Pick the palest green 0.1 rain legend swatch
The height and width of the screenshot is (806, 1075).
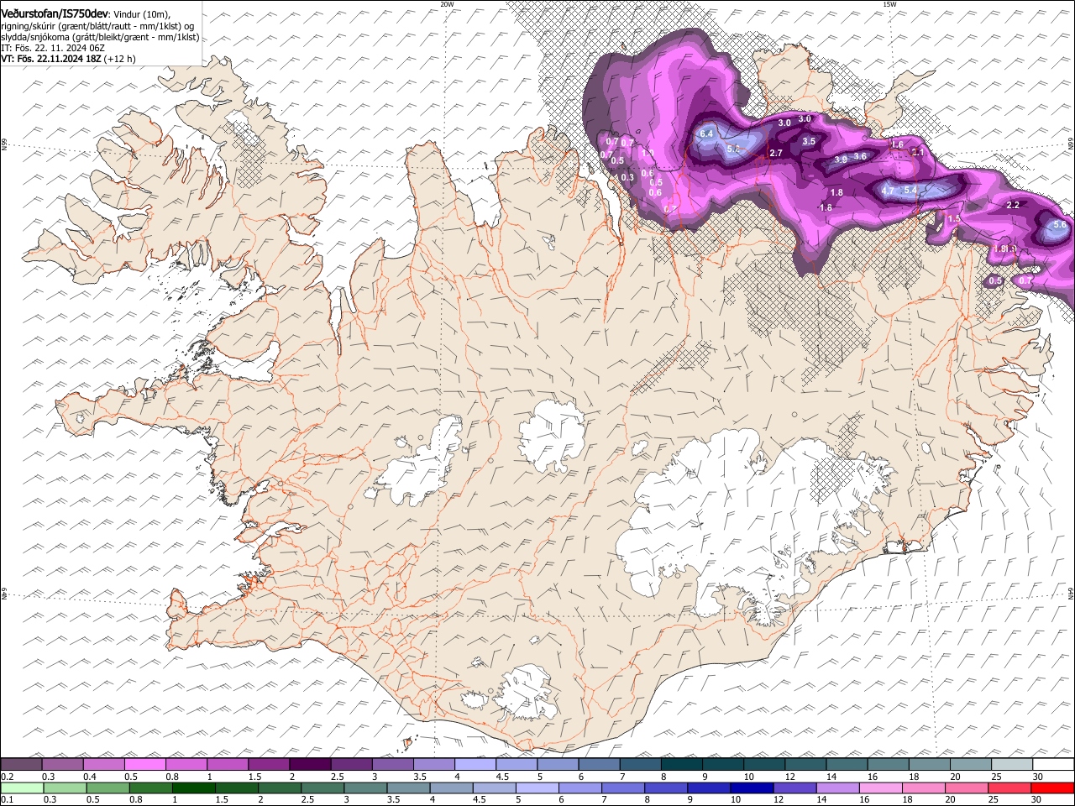[x=22, y=788]
